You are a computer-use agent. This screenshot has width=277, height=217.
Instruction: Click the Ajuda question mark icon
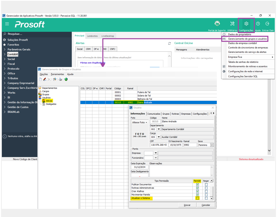(x=258, y=24)
